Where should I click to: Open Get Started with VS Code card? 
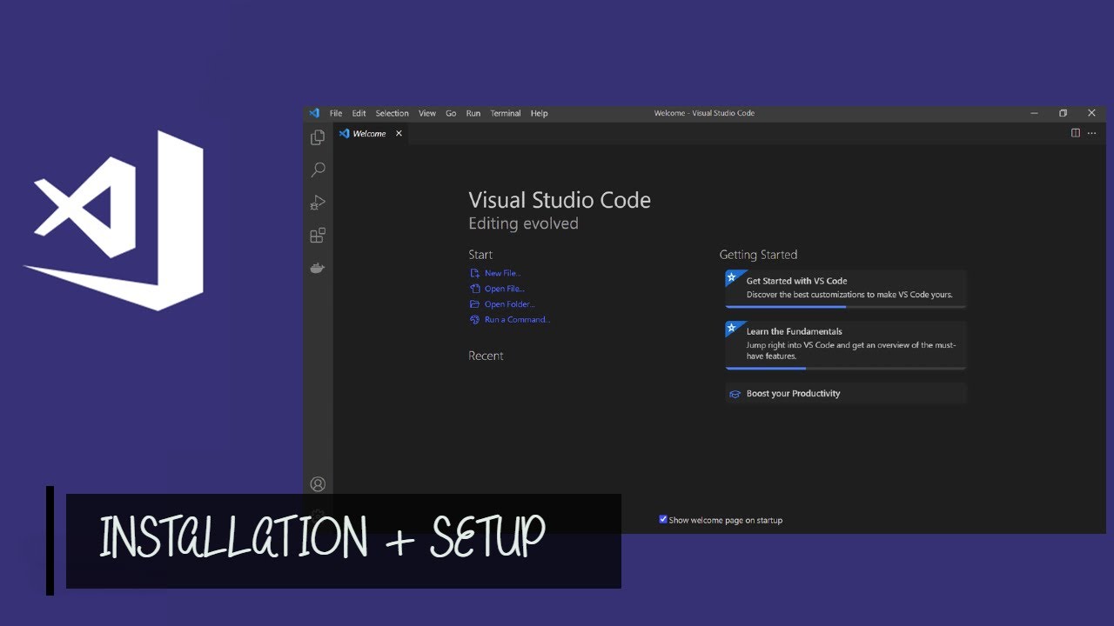click(846, 289)
